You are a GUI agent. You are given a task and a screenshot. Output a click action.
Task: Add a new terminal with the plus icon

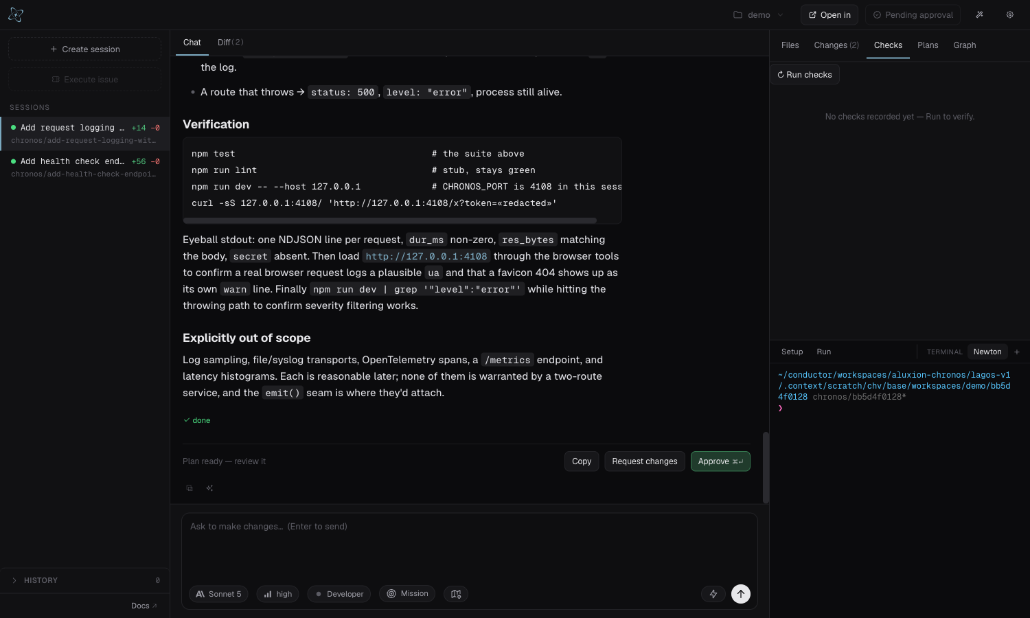(x=1017, y=352)
